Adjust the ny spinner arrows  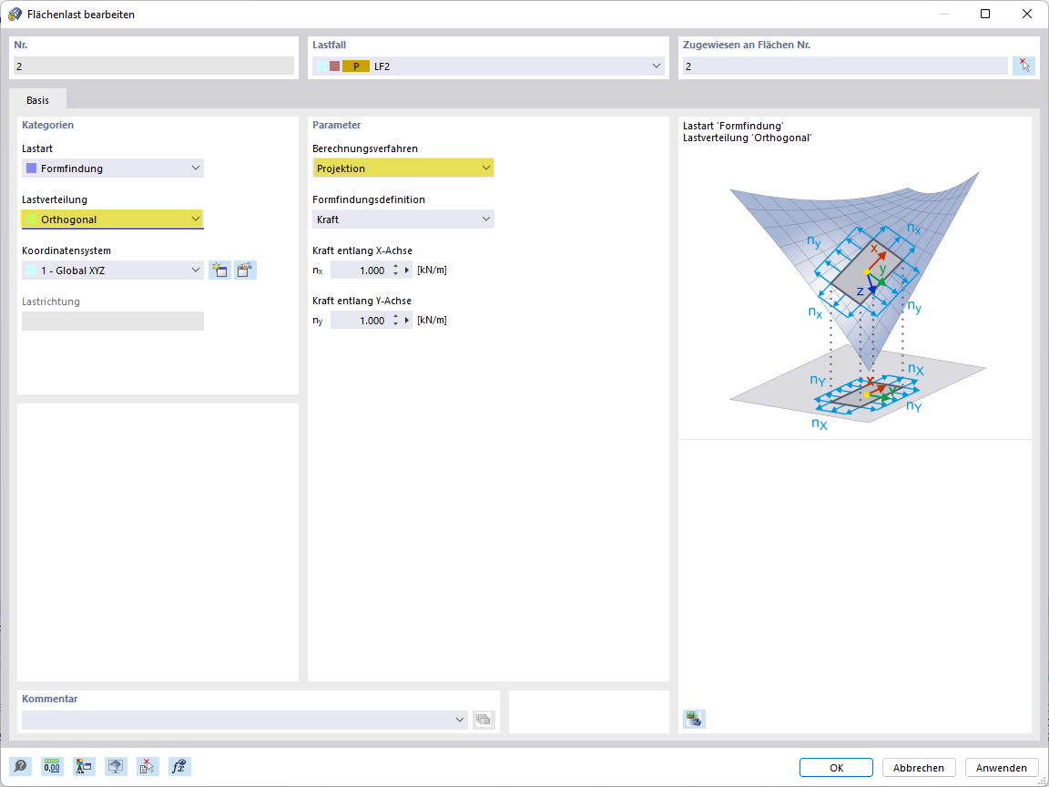click(395, 321)
